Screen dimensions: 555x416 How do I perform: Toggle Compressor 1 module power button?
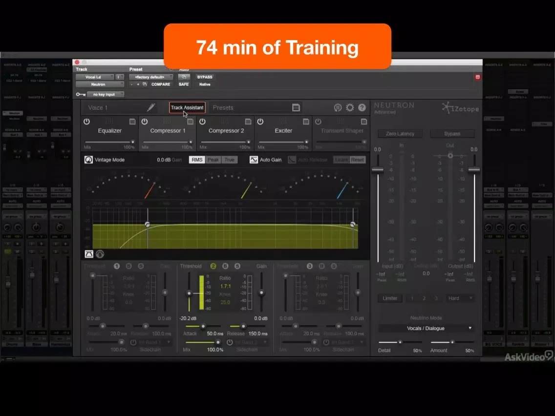point(145,122)
